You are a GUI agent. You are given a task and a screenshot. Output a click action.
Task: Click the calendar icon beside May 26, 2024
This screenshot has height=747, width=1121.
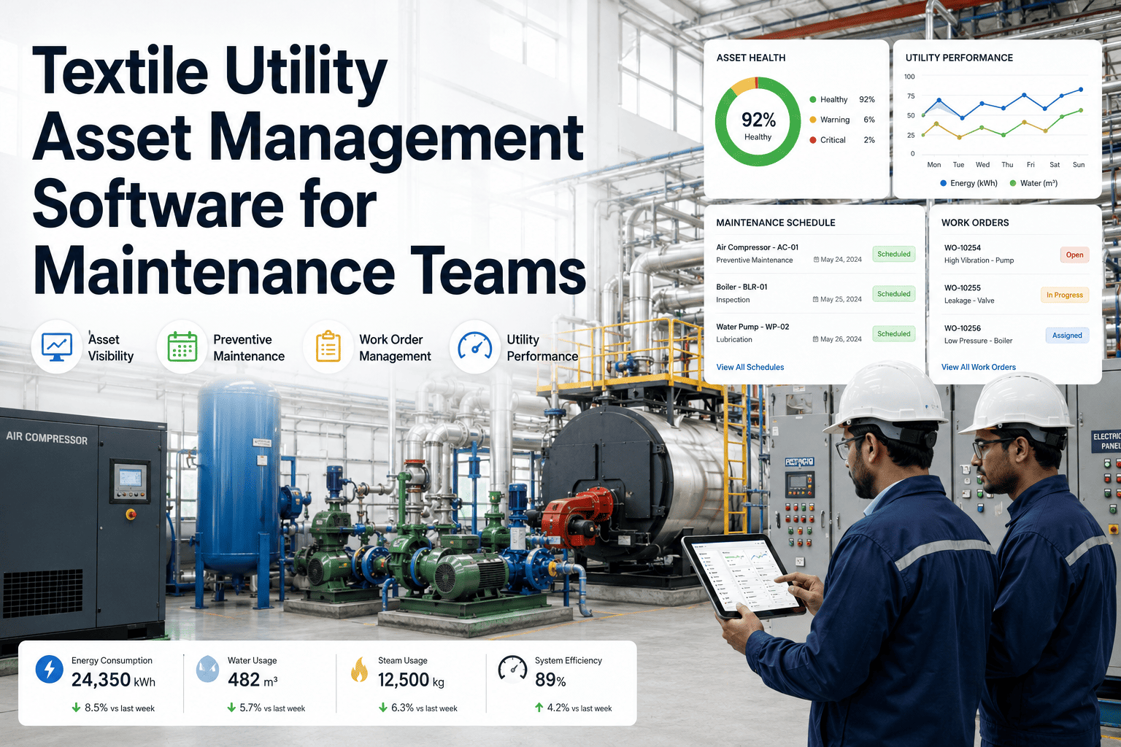[x=816, y=339]
